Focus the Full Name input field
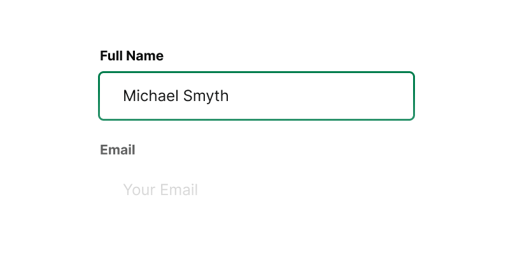The image size is (513, 258). [256, 96]
